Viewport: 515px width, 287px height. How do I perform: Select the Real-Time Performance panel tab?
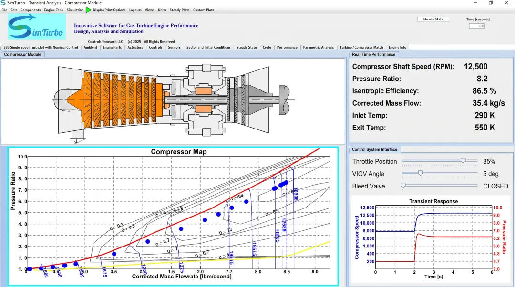tap(373, 54)
